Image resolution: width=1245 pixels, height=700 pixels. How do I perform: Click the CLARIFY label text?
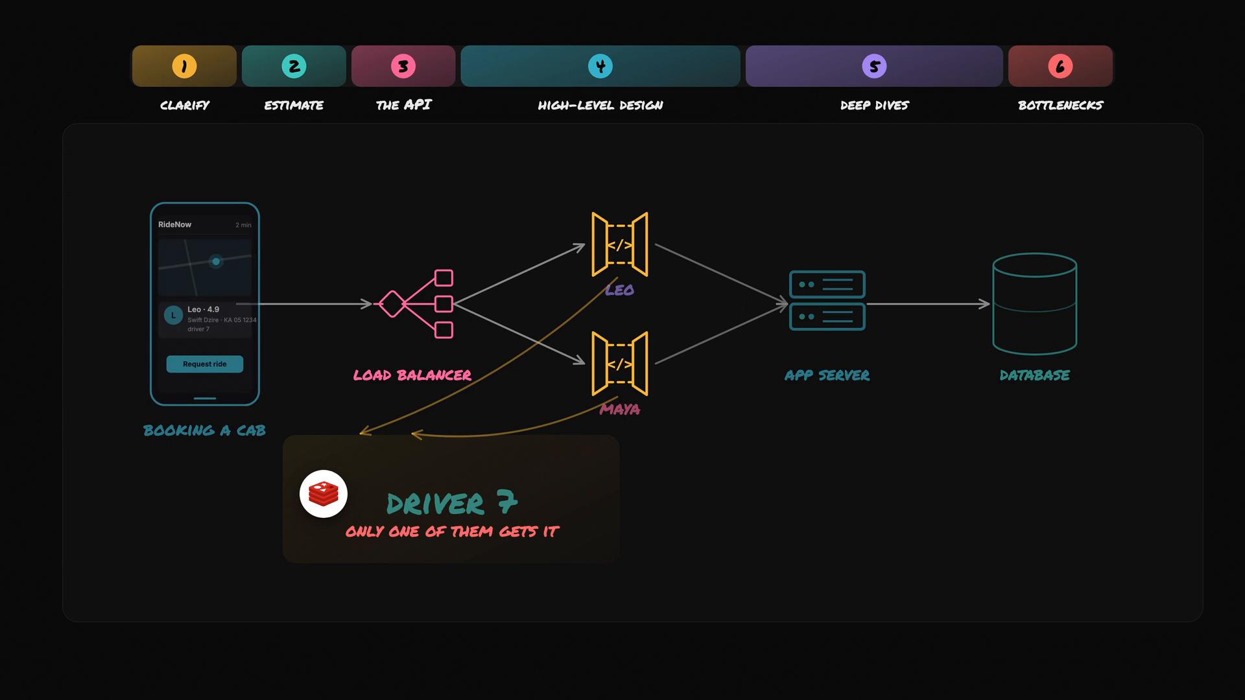point(185,105)
